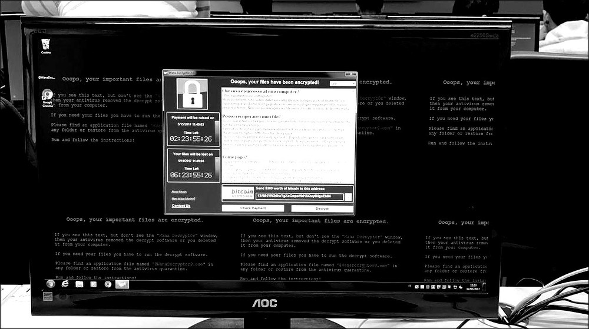Open the Windows Start menu orb
This screenshot has width=589, height=329.
[x=50, y=284]
